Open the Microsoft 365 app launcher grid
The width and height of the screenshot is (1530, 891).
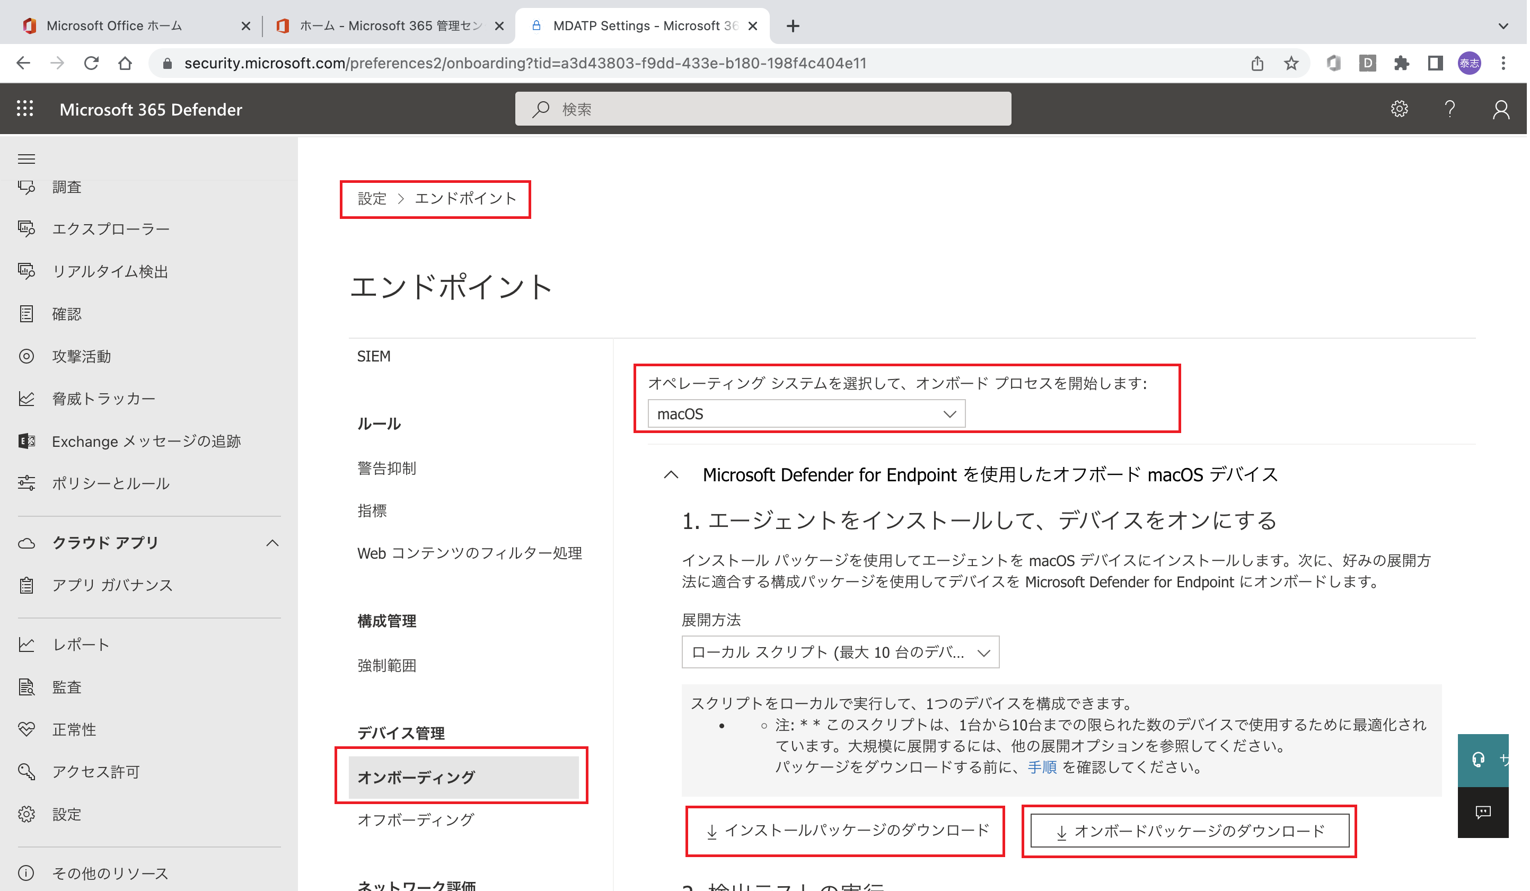pyautogui.click(x=25, y=109)
